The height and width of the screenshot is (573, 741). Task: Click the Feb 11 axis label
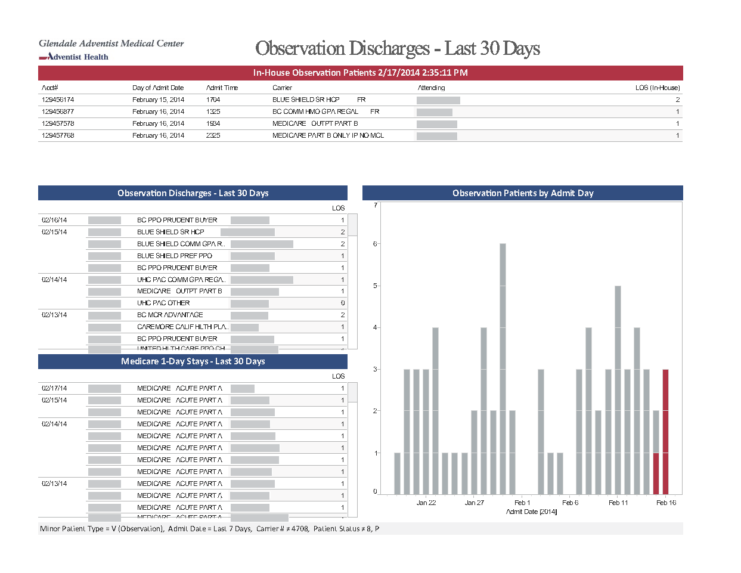tap(618, 503)
